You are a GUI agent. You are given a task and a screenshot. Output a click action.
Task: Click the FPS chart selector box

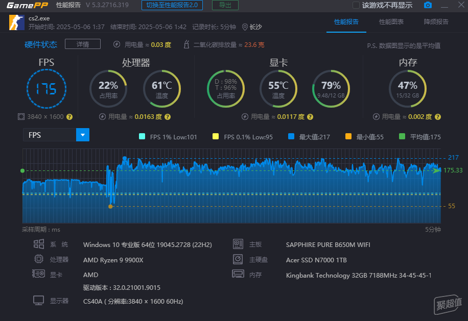coord(56,135)
